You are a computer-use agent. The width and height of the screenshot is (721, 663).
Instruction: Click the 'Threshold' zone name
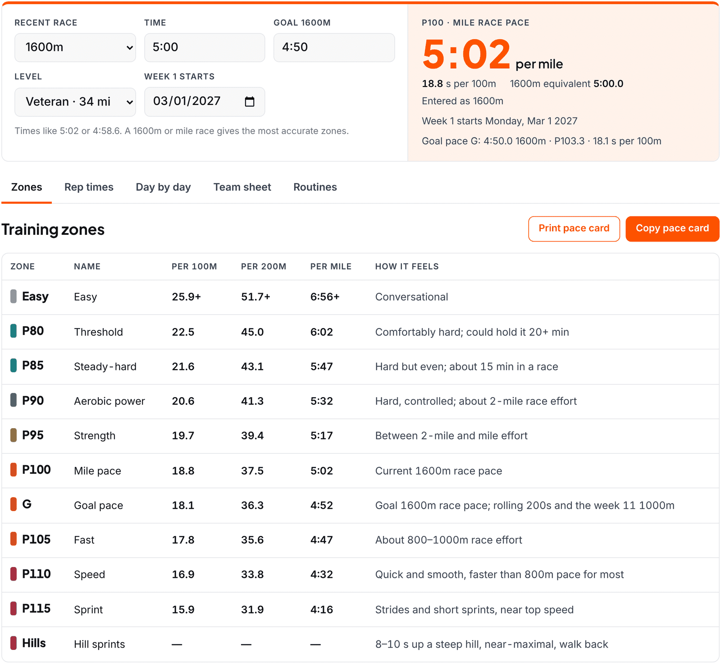[x=98, y=332]
